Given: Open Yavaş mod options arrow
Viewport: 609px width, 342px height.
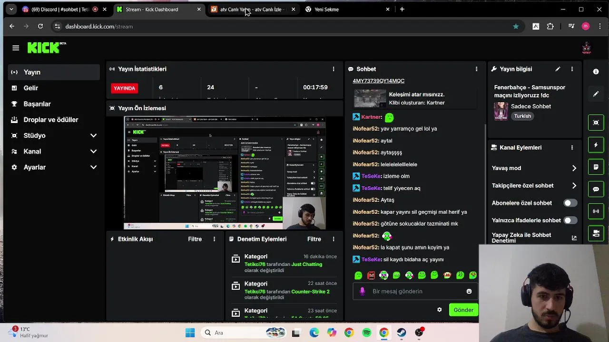Looking at the screenshot, I should tap(574, 168).
